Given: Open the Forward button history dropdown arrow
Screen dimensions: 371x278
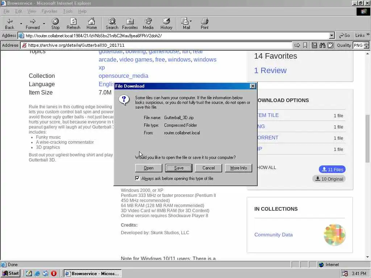Looking at the screenshot, I should tap(44, 24).
